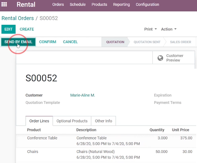The height and width of the screenshot is (163, 197).
Task: Click the CREATE button
Action: (27, 29)
